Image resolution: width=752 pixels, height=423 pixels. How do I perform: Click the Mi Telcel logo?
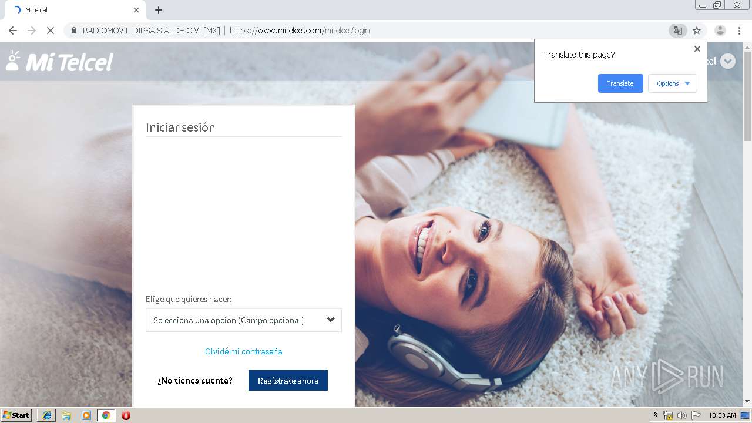(59, 61)
